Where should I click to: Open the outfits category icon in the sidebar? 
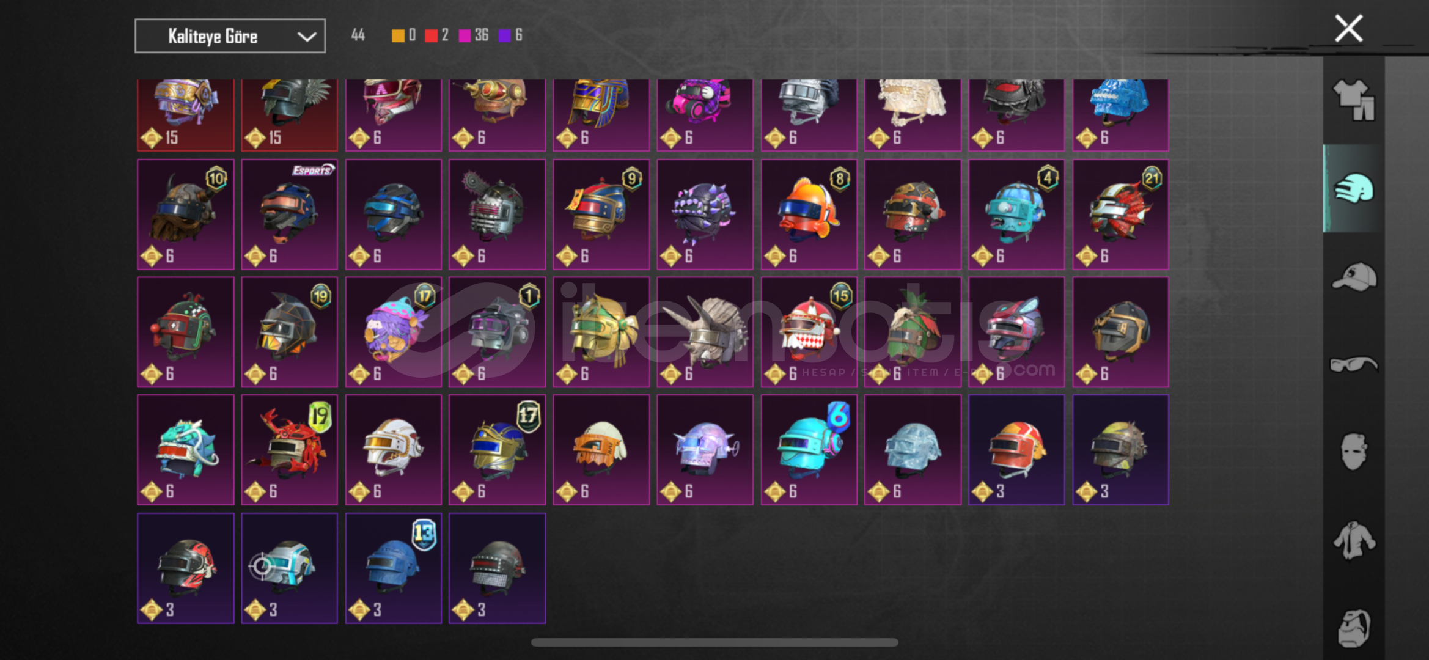pos(1354,100)
